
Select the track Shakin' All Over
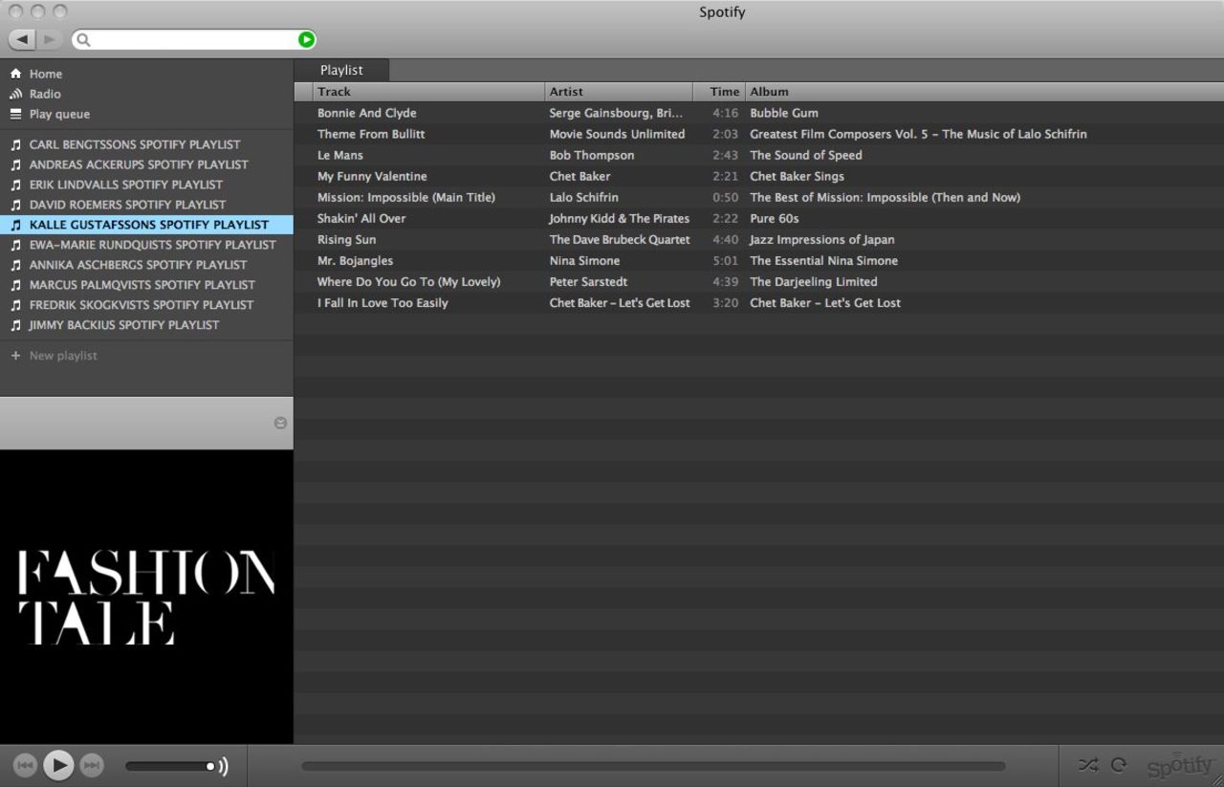coord(361,218)
